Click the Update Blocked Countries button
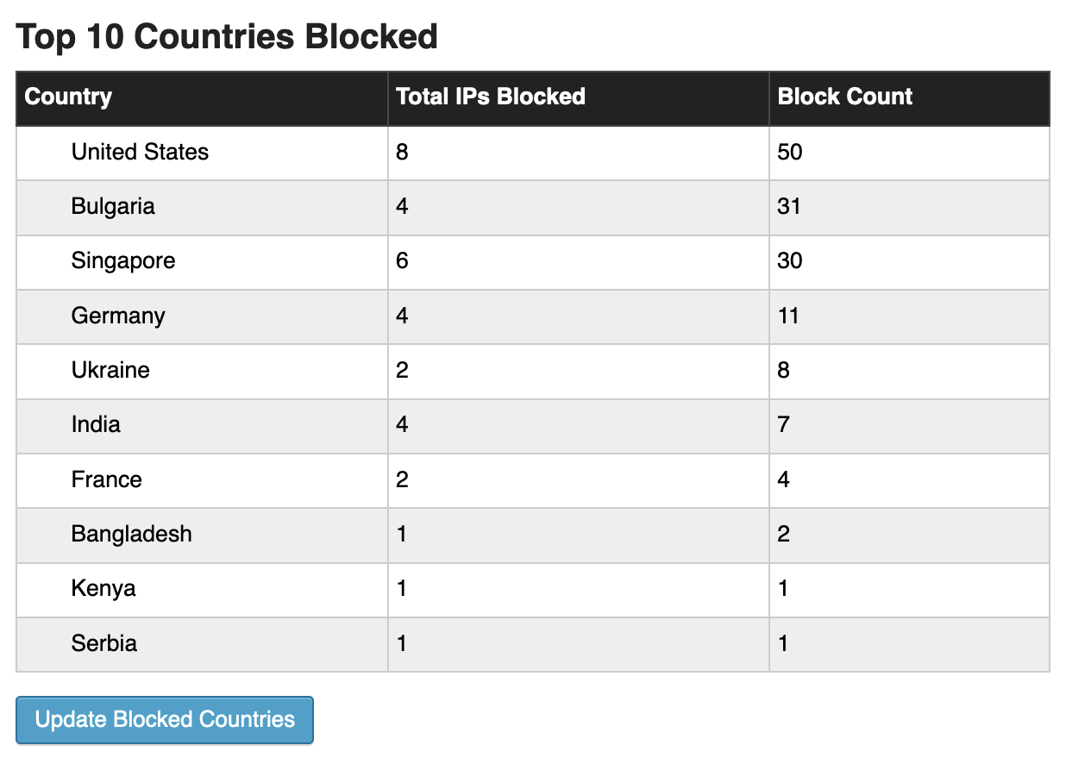Image resolution: width=1066 pixels, height=764 pixels. (x=165, y=720)
